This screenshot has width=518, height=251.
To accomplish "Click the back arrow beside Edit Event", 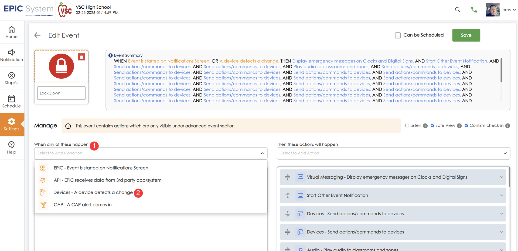I will point(38,35).
